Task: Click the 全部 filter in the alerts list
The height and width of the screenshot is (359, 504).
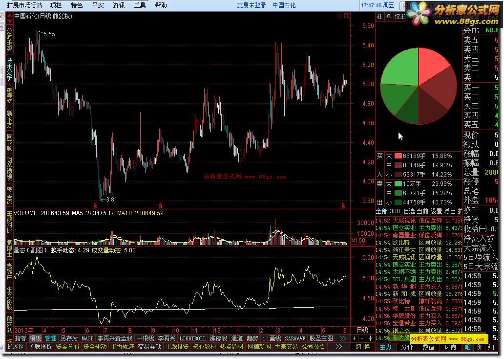Action: (x=382, y=211)
